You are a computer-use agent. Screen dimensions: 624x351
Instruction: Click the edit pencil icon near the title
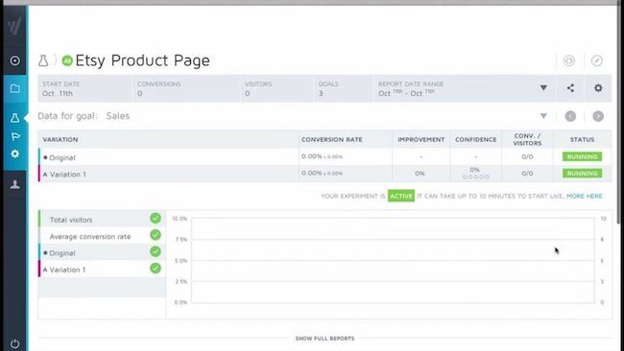[596, 60]
